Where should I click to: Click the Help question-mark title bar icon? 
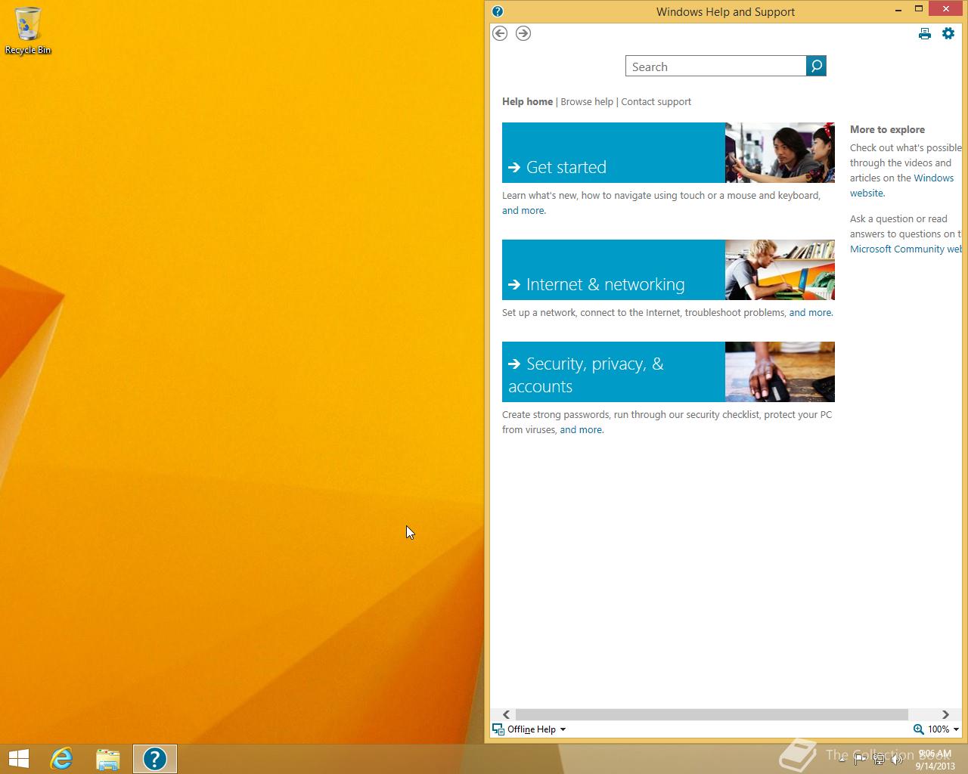click(498, 11)
